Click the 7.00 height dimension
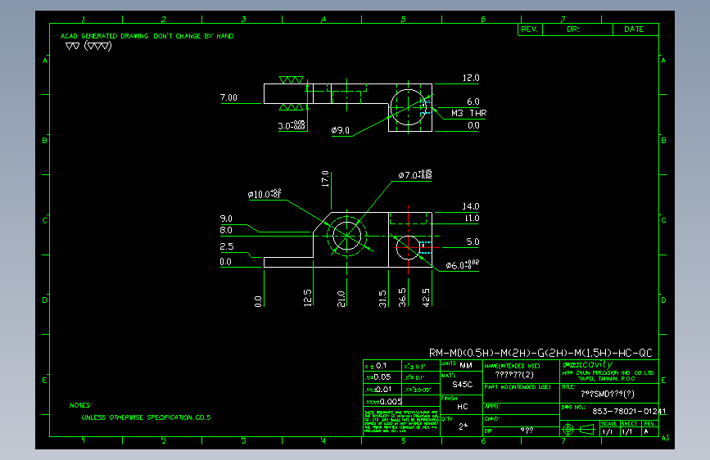Screen dimensions: 710x460 (228, 97)
